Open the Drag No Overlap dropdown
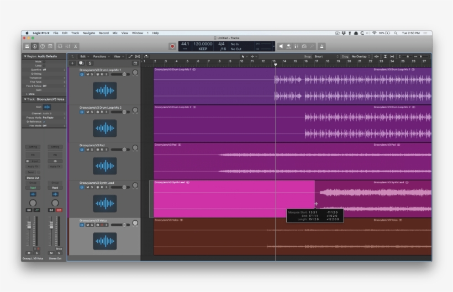The height and width of the screenshot is (292, 453). click(x=361, y=56)
